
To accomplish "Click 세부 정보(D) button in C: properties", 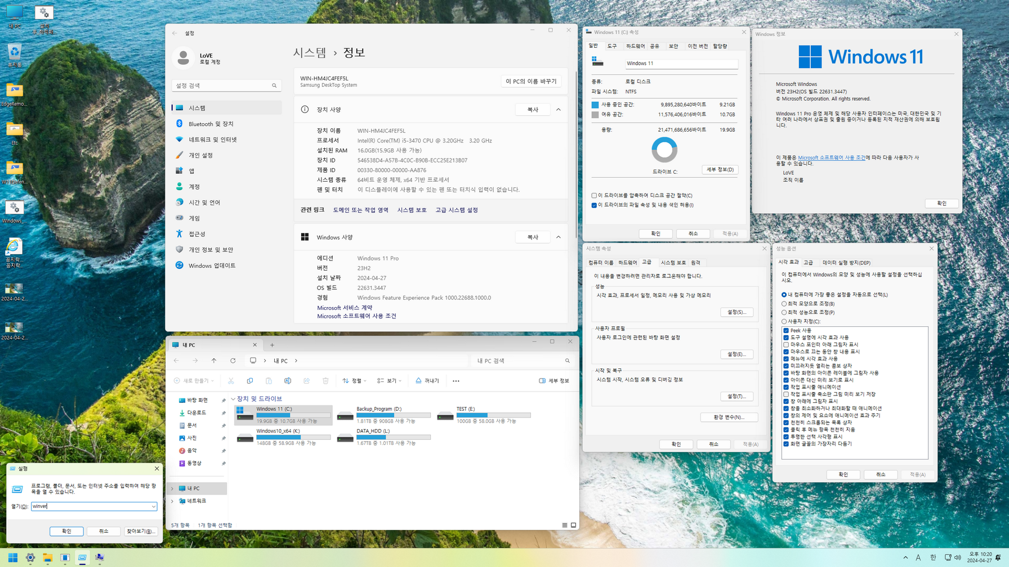I will 720,169.
